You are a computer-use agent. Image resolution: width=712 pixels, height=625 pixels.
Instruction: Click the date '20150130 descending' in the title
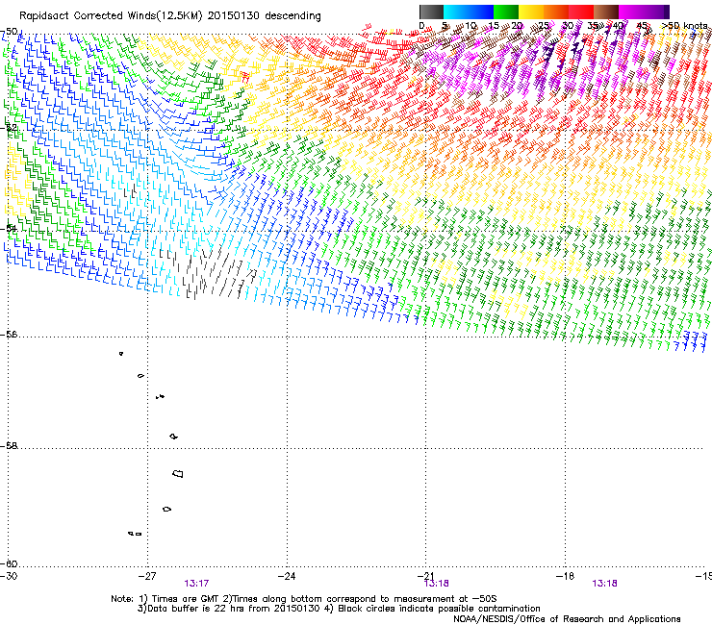point(265,16)
